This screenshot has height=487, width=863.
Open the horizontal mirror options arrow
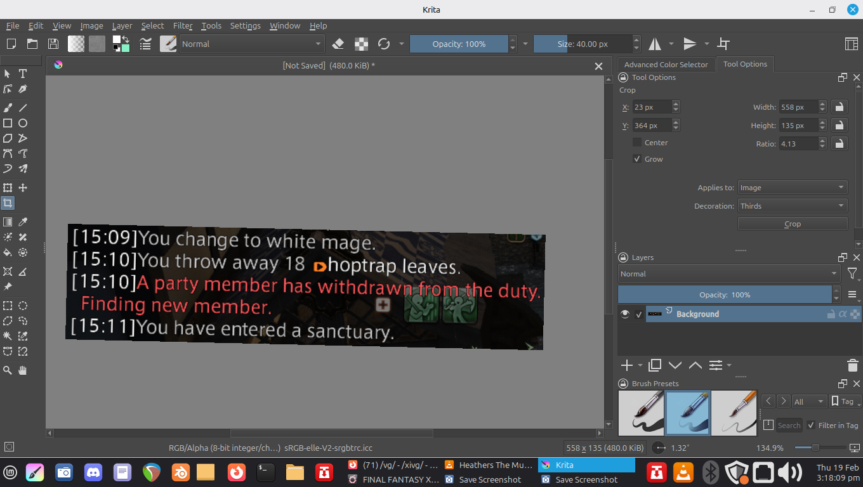pyautogui.click(x=671, y=44)
